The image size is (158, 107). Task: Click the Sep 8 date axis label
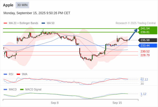[55, 103]
